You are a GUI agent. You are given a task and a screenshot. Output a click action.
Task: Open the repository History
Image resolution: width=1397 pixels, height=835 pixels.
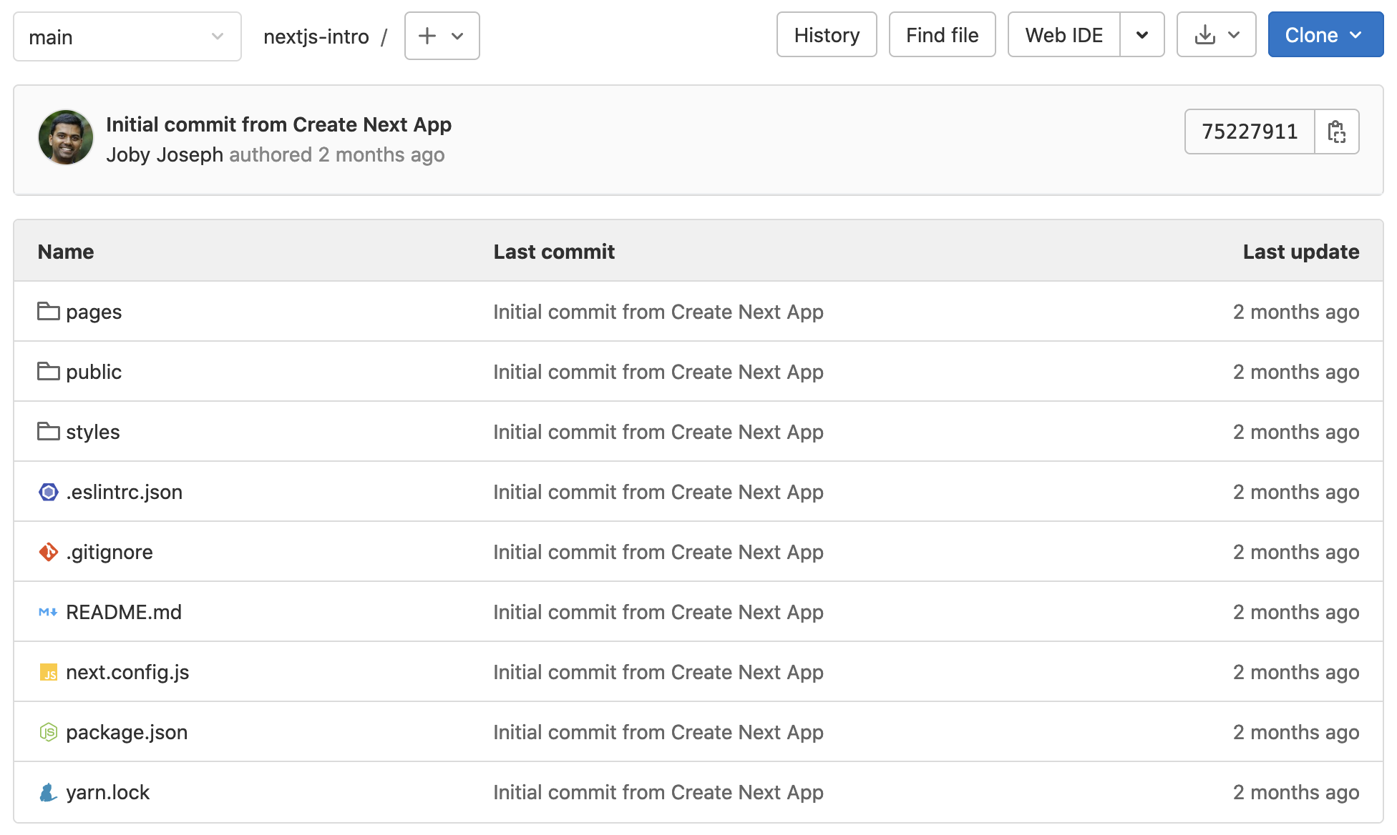click(x=826, y=34)
